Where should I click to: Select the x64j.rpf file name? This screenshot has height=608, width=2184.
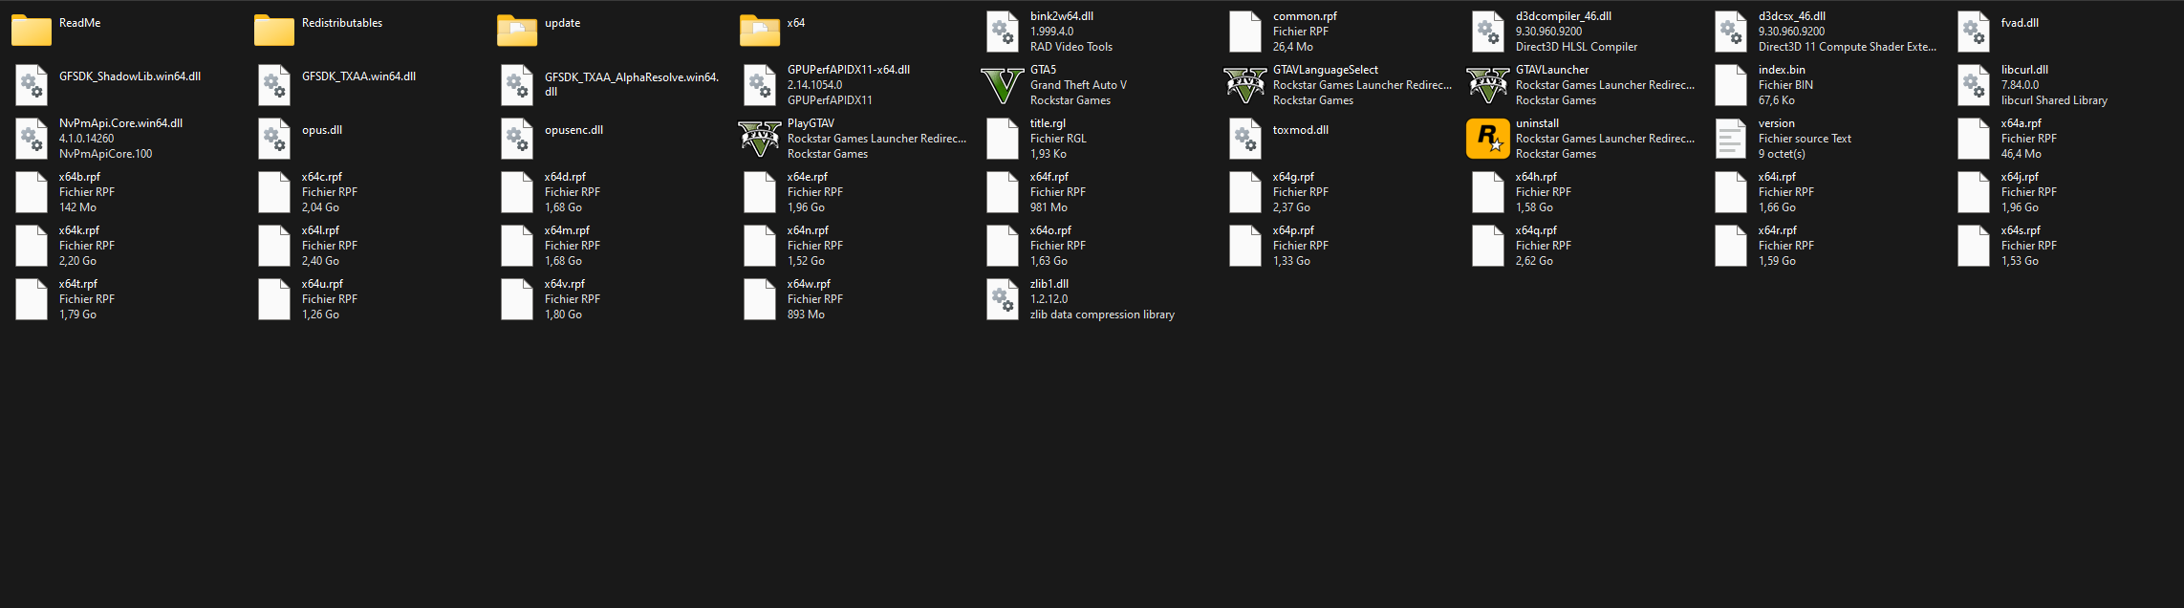pos(2020,177)
